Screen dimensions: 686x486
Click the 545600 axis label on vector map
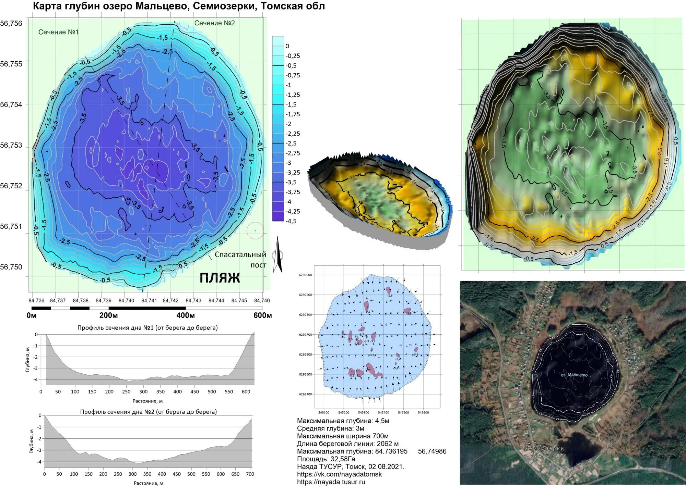pyautogui.click(x=423, y=412)
